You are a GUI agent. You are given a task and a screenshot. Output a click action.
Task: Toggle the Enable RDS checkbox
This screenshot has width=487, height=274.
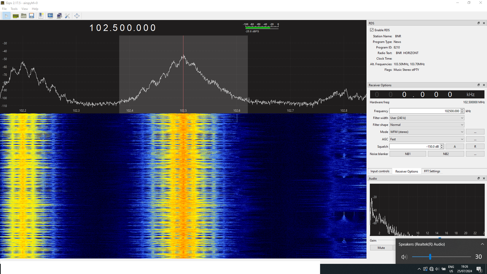pos(372,30)
